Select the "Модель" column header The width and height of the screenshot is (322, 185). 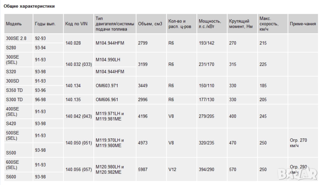click(x=14, y=24)
